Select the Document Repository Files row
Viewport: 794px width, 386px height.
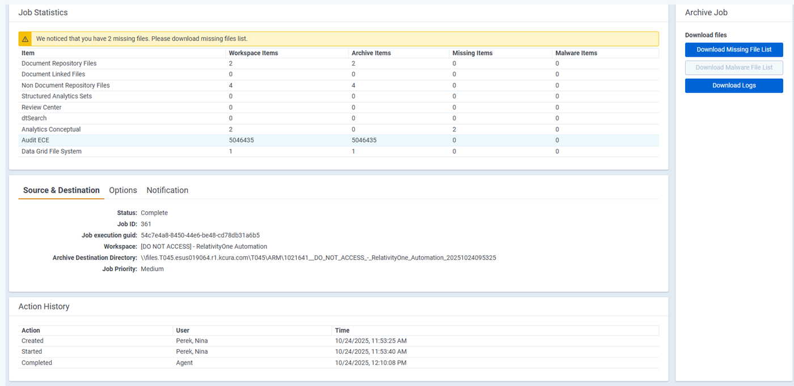pos(58,63)
